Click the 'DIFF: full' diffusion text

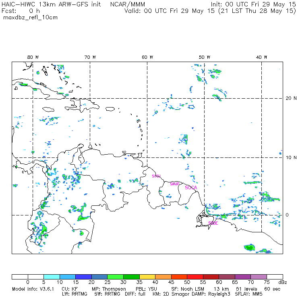pos(135,294)
